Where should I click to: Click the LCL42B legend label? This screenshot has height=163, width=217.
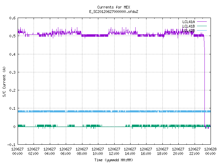tap(189, 31)
